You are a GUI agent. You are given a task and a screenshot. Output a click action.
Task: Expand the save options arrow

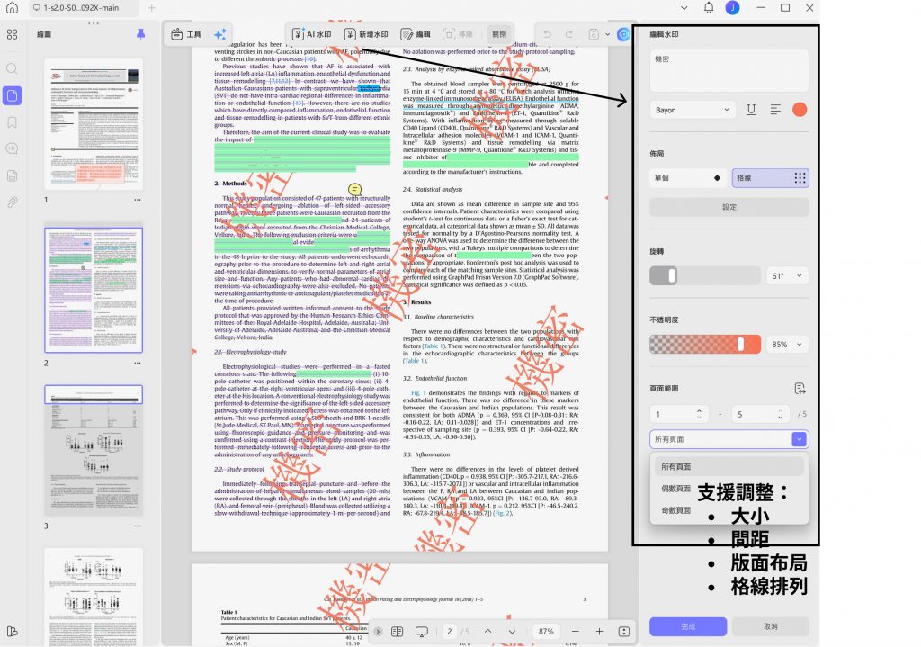point(607,35)
